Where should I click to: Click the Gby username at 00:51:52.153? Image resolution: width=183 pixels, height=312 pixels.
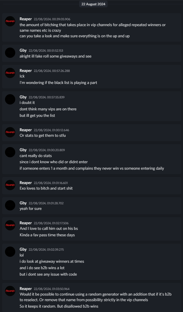pos(23,50)
